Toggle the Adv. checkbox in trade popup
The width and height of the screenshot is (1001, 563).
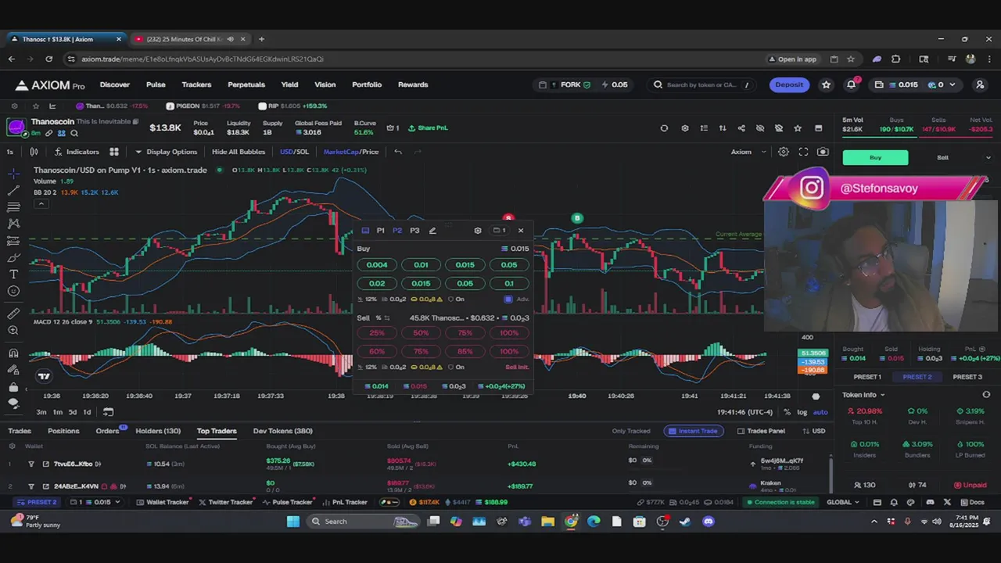tap(508, 299)
